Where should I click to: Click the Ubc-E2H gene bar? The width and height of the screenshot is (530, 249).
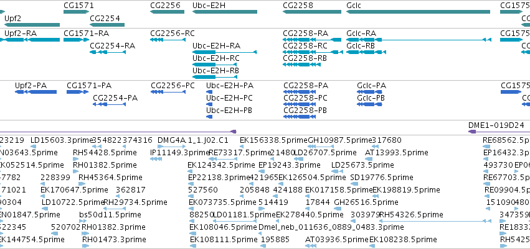point(225,12)
